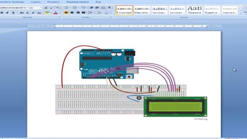Open the Шрифт group dialog launcher
Image resolution: width=247 pixels, height=139 pixels.
[x=60, y=17]
